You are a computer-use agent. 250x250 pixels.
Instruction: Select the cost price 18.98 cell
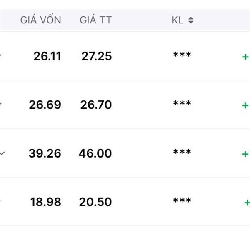click(x=45, y=202)
